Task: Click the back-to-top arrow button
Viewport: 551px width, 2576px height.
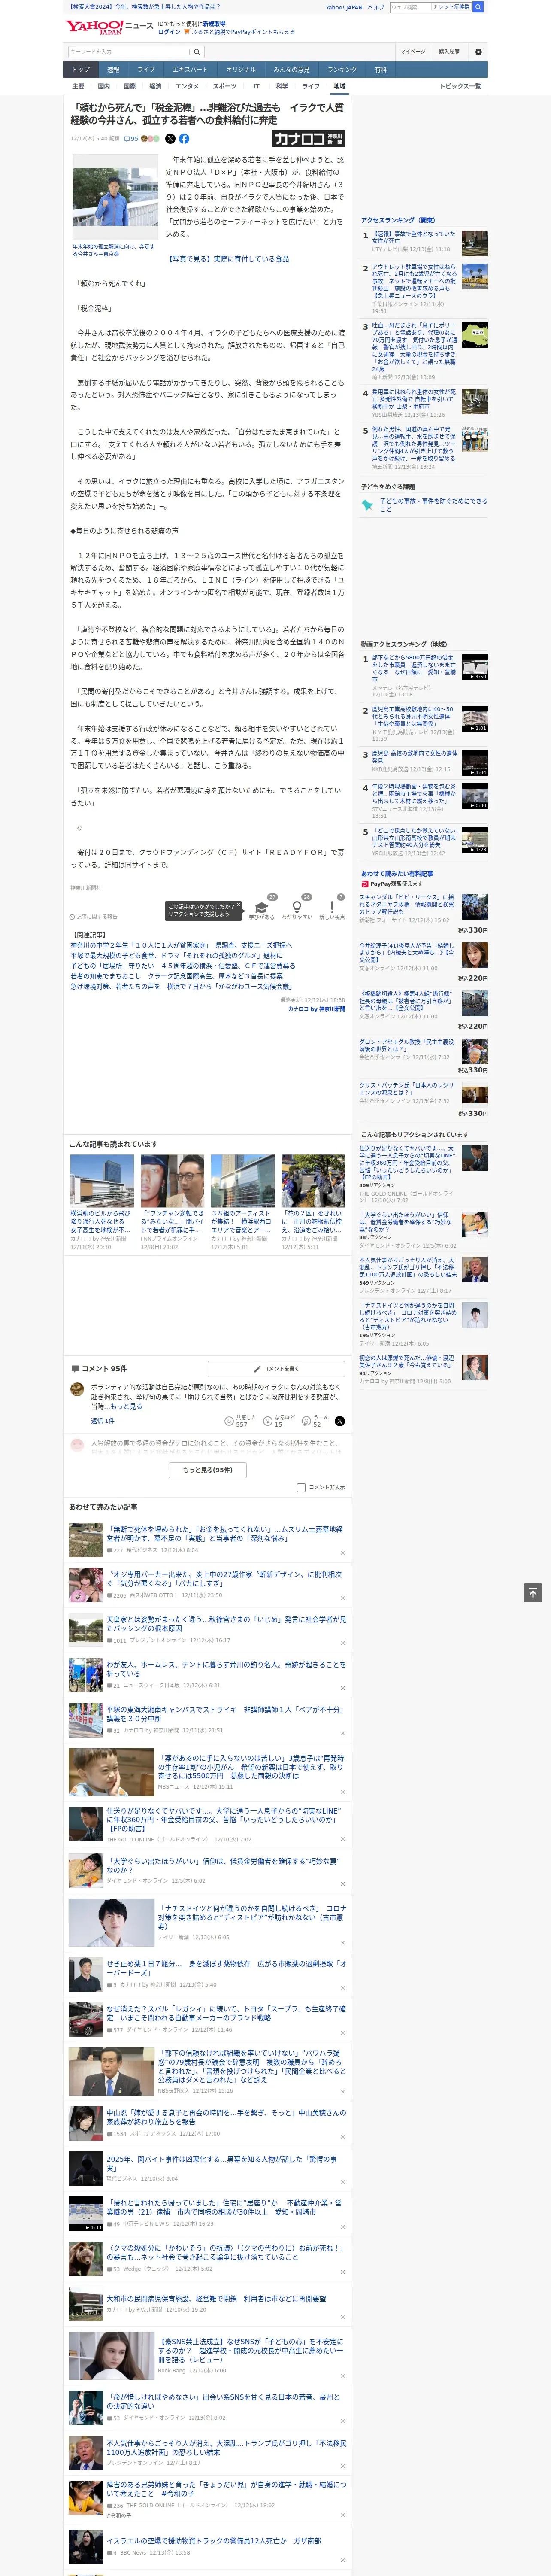Action: click(533, 1593)
